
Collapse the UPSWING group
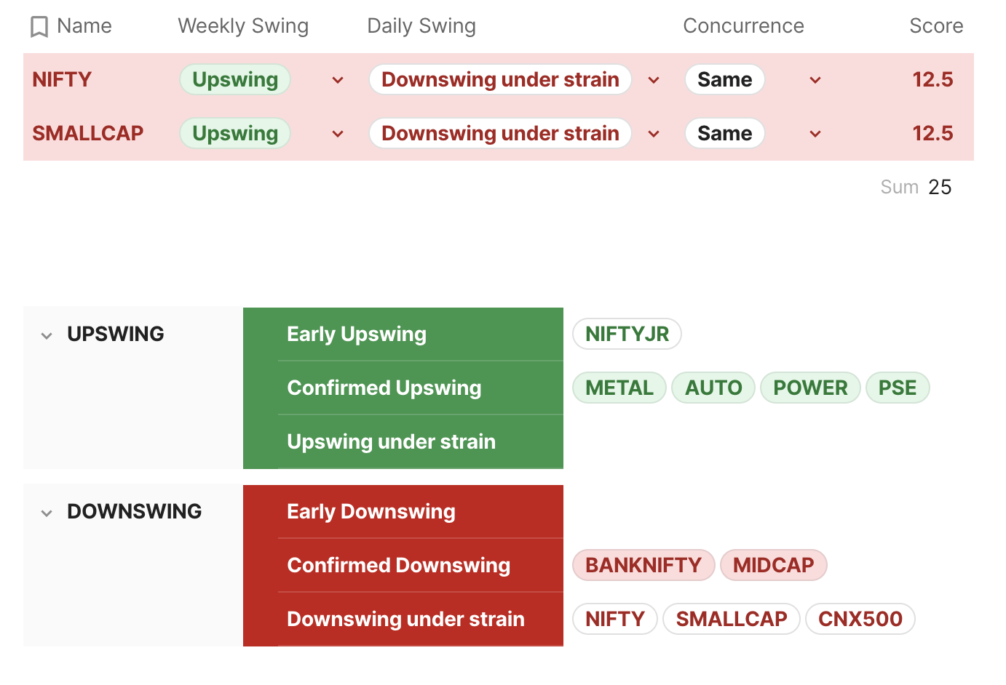pyautogui.click(x=47, y=335)
